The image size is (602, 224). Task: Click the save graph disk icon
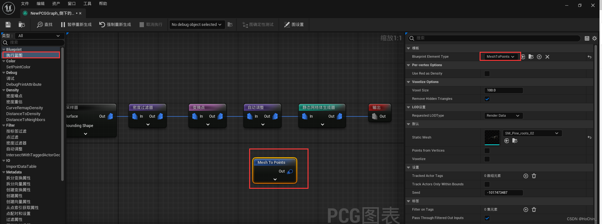[8, 25]
